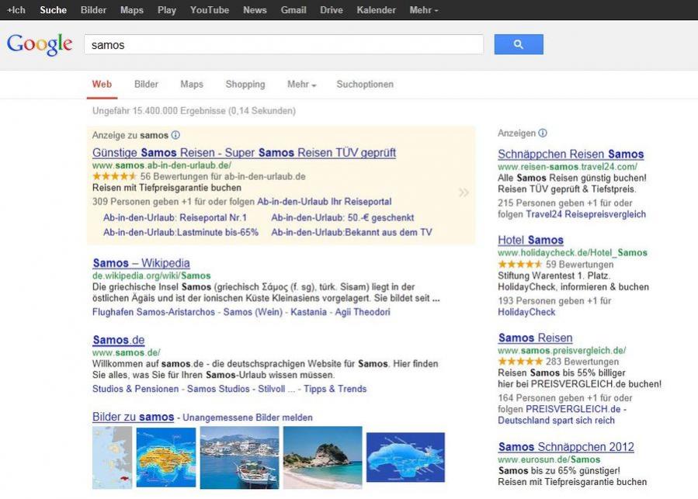Open sitelink 'Ab-in-den-Urlaub: Reiseportal Nr.1'
Screen dimensions: 698x499
tap(175, 217)
